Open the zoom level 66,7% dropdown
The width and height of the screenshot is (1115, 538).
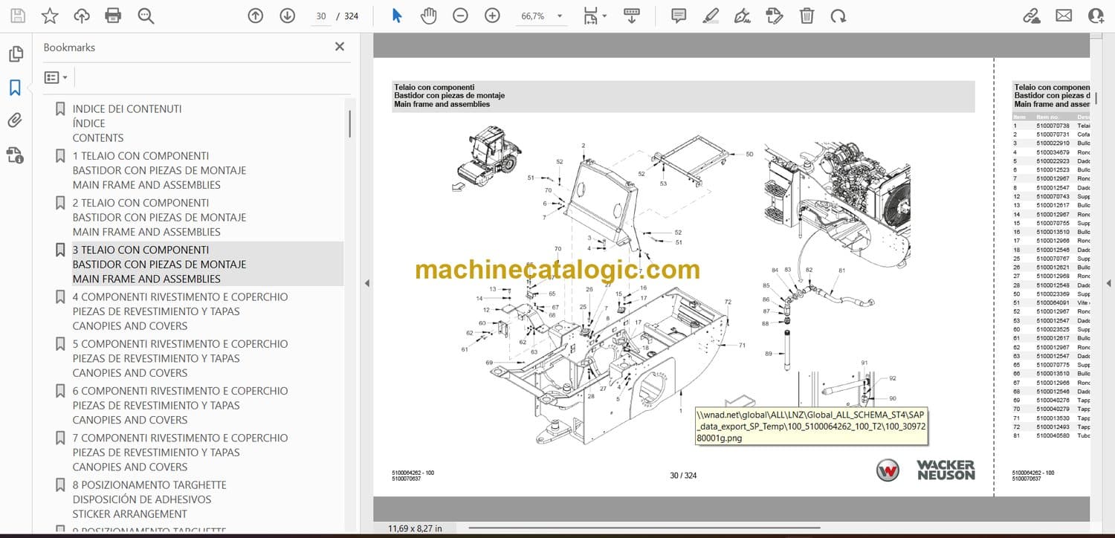pos(560,16)
